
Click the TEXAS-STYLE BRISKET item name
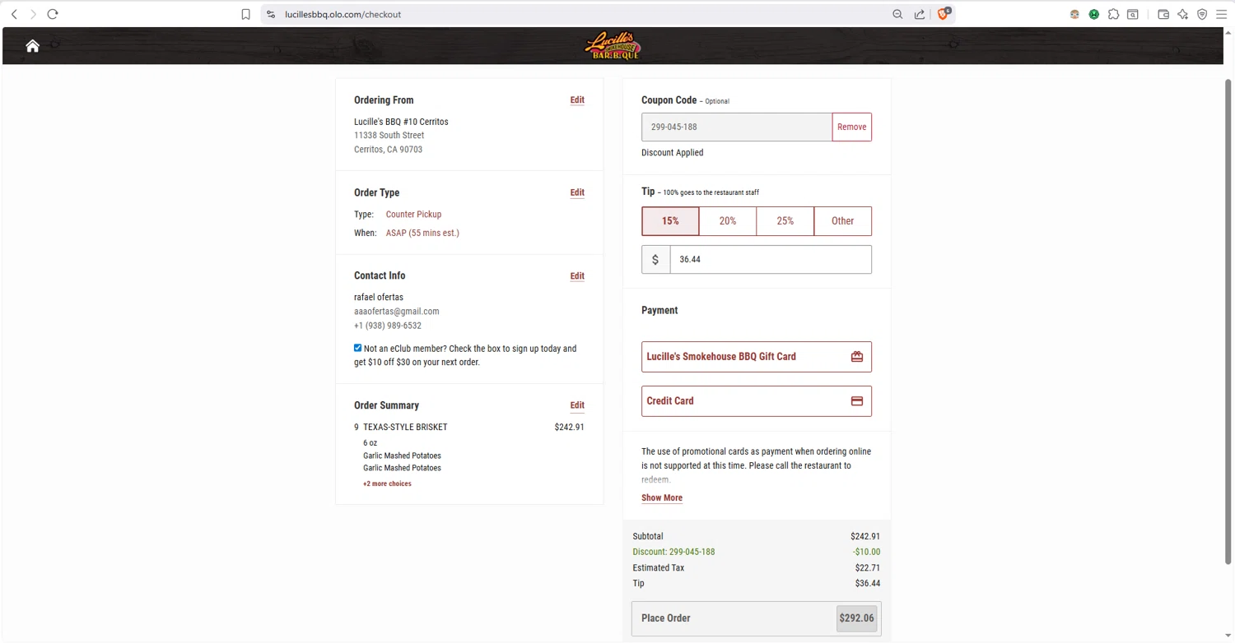tap(405, 428)
